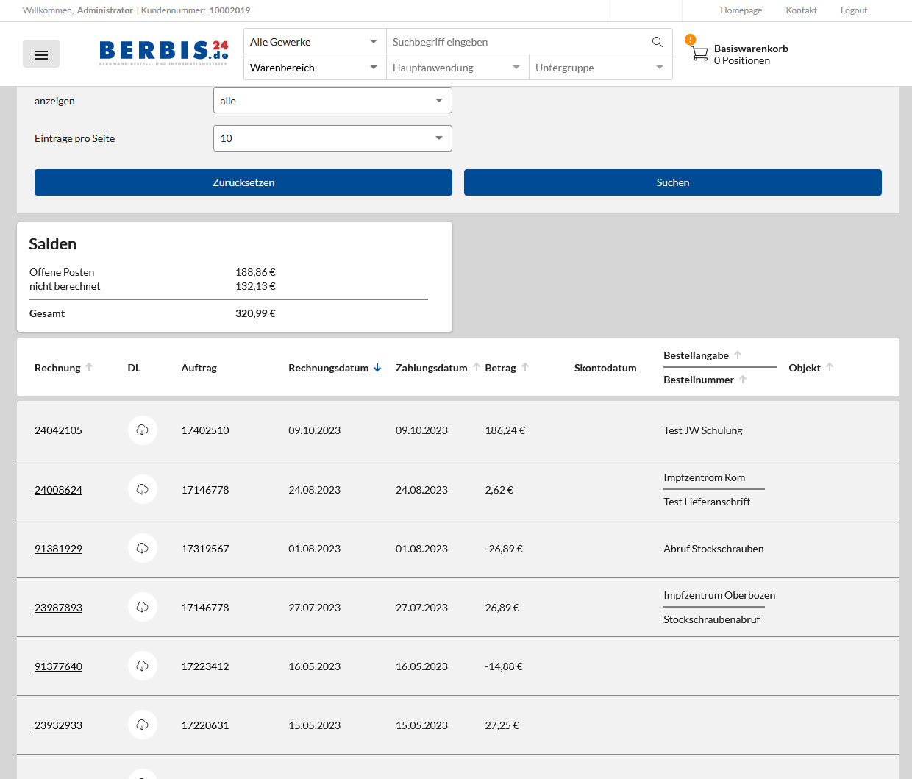Viewport: 912px width, 779px height.
Task: Sort by Objekt arrow
Action: pyautogui.click(x=830, y=367)
